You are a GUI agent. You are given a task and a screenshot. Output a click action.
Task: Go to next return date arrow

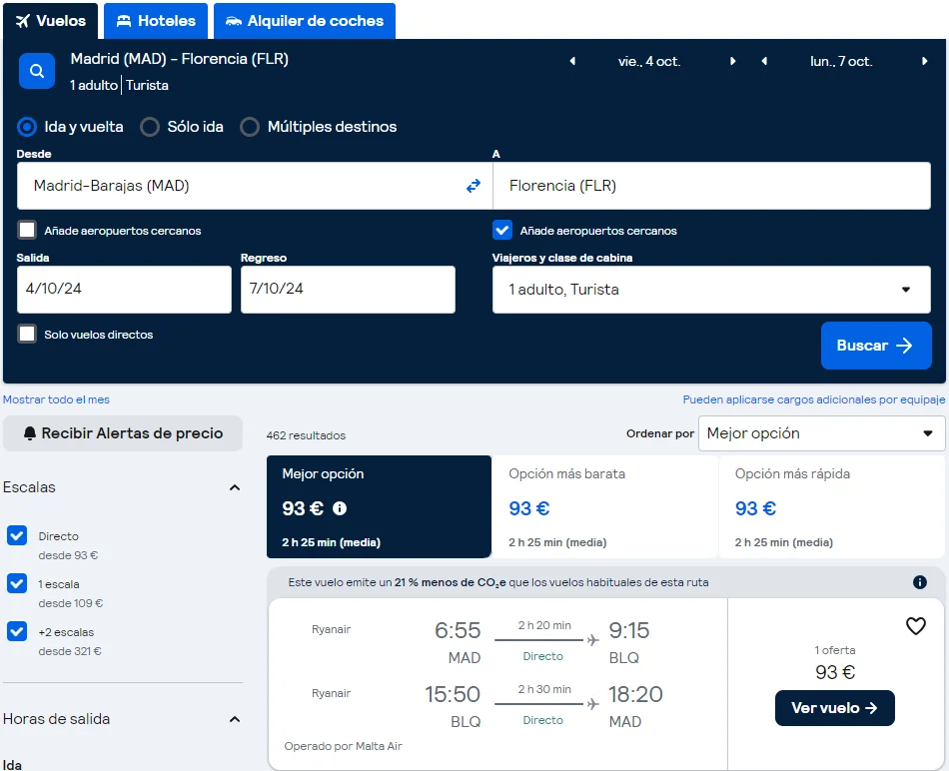924,61
